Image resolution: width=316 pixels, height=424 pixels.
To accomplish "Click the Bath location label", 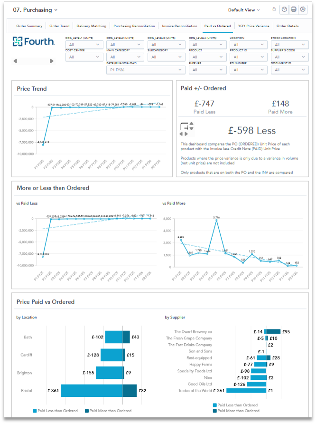I will click(28, 337).
